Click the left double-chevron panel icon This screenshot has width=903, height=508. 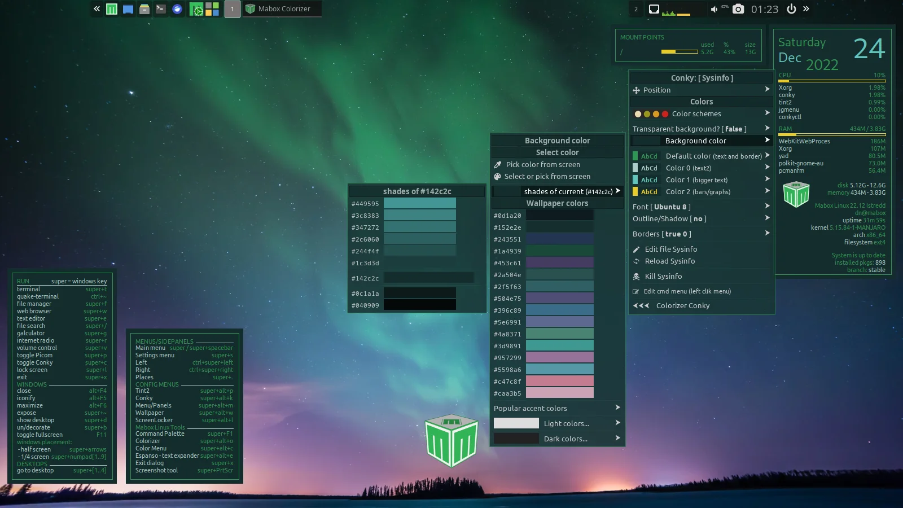pyautogui.click(x=97, y=9)
